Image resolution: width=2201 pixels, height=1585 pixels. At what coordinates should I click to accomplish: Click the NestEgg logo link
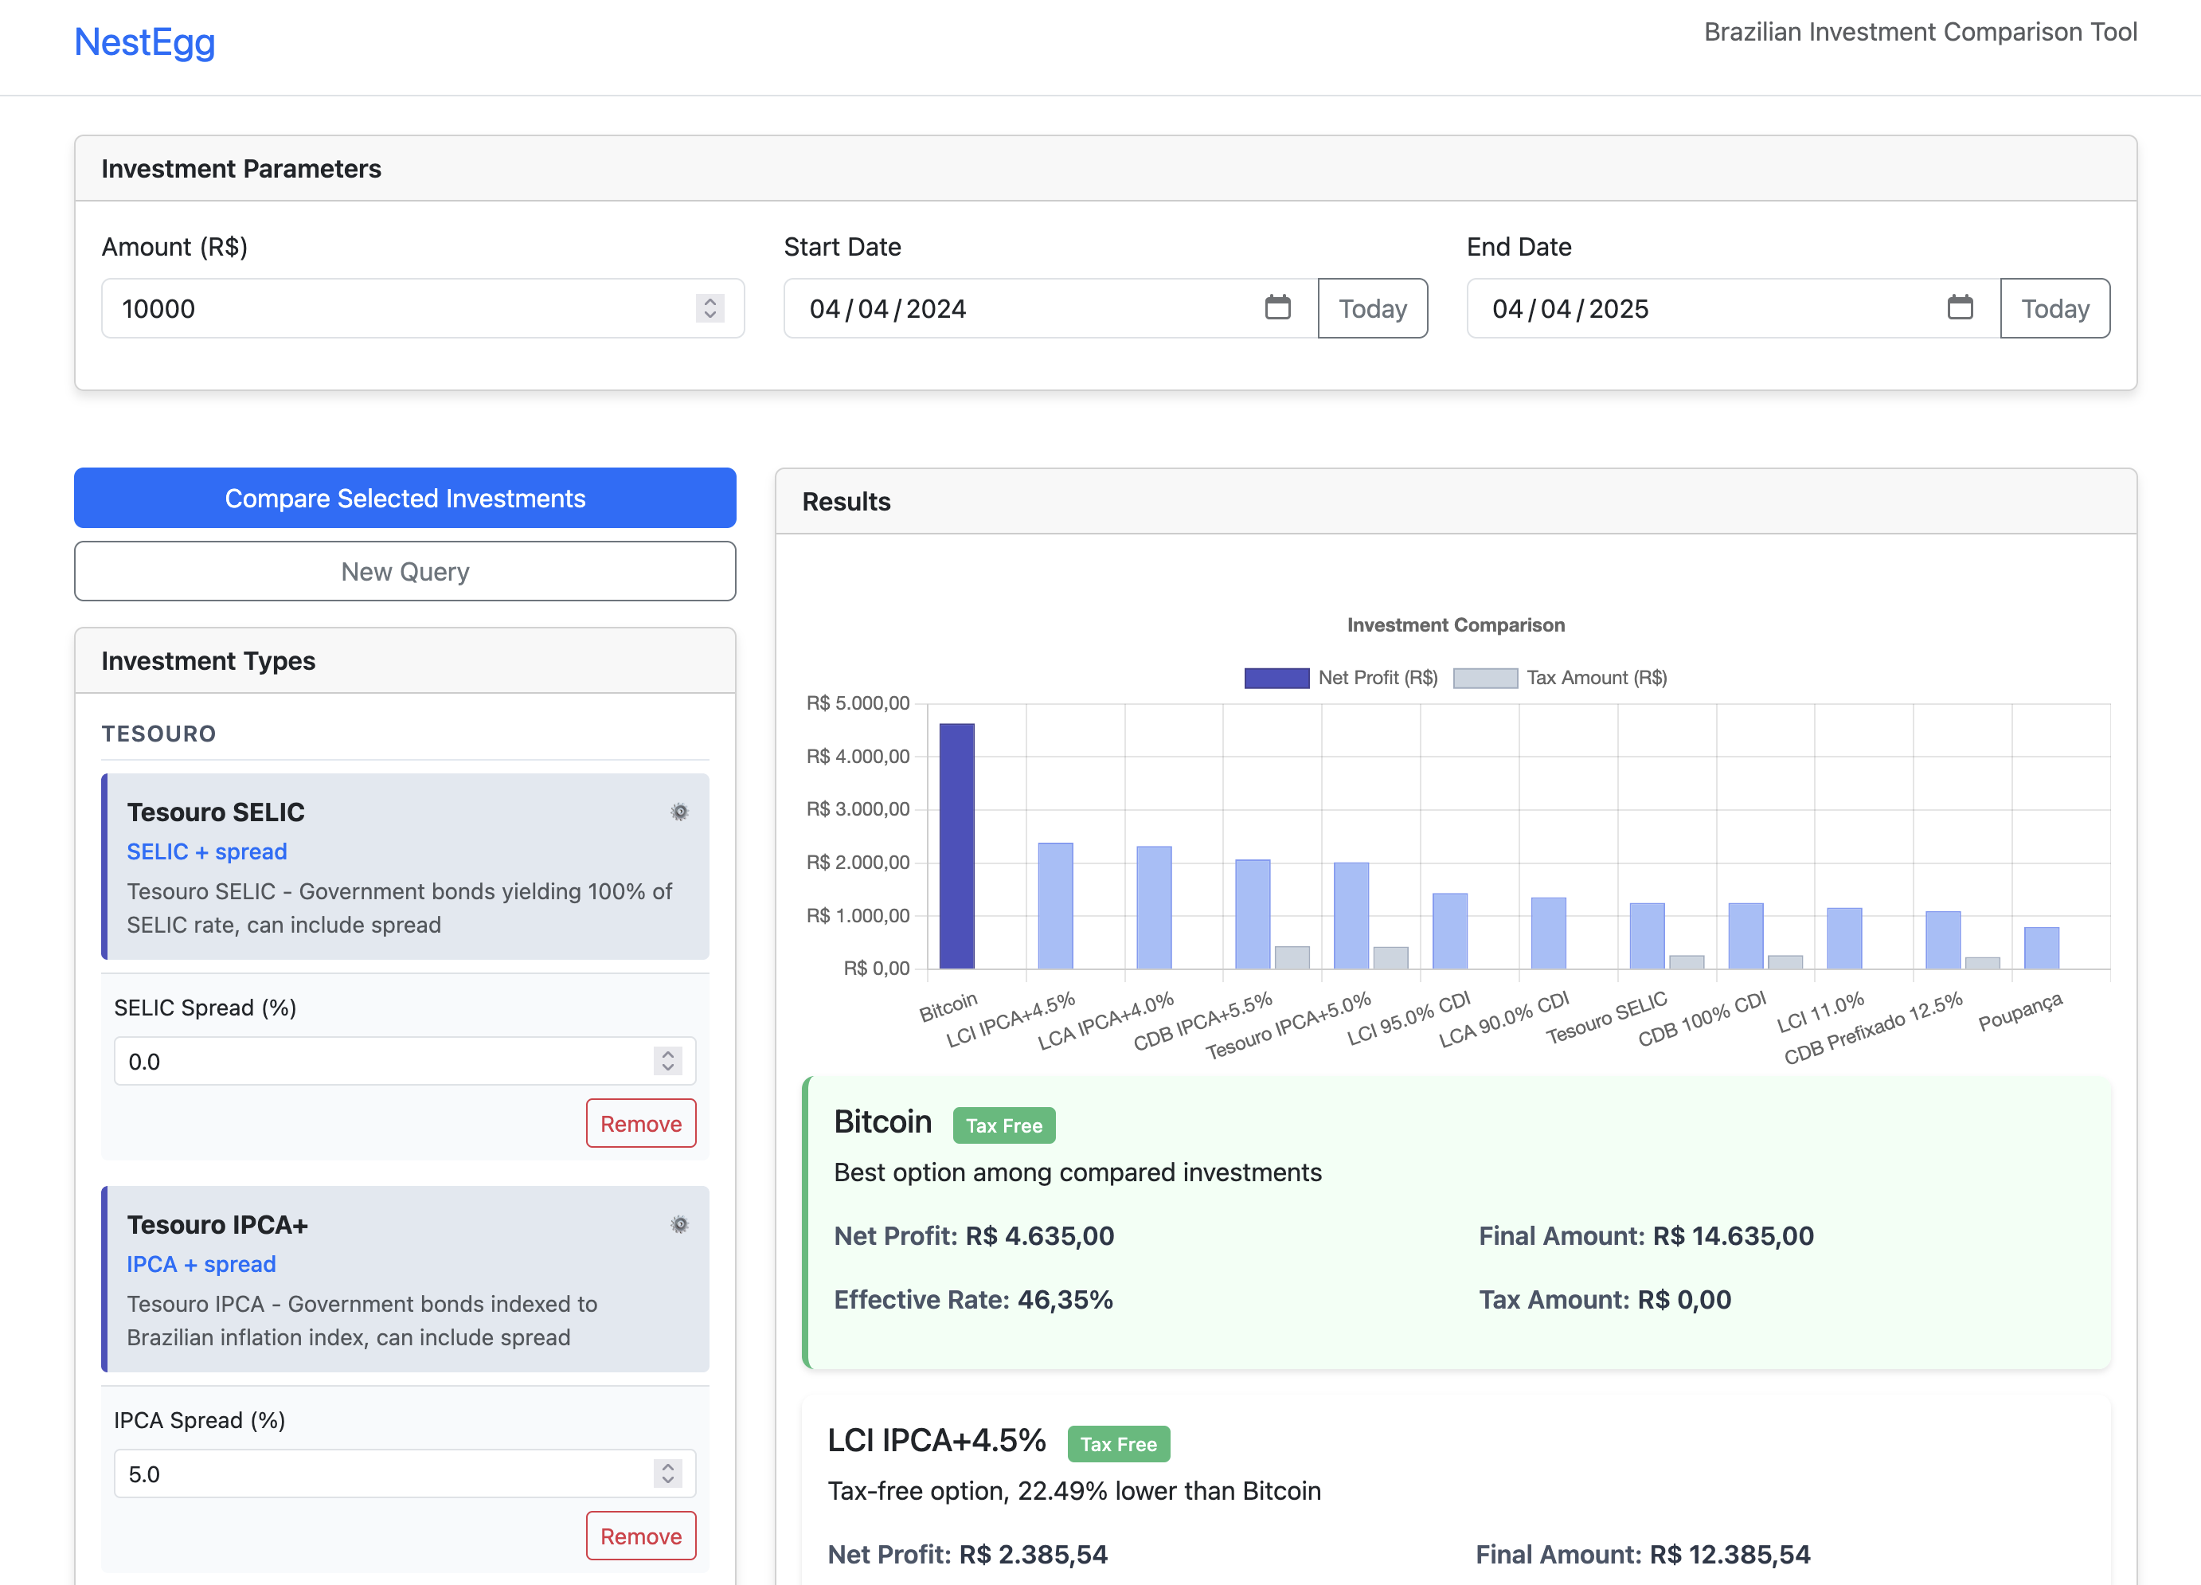click(x=145, y=41)
